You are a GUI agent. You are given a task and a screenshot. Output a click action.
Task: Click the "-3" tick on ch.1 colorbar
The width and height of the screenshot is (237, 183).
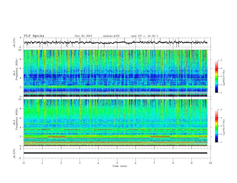[221, 60]
